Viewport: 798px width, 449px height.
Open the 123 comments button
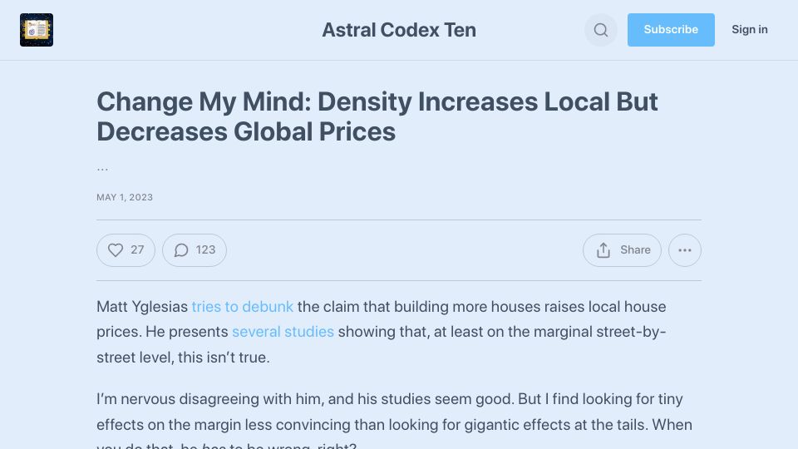[195, 250]
